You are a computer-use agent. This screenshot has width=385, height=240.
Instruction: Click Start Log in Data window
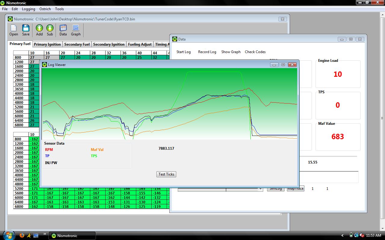click(183, 52)
